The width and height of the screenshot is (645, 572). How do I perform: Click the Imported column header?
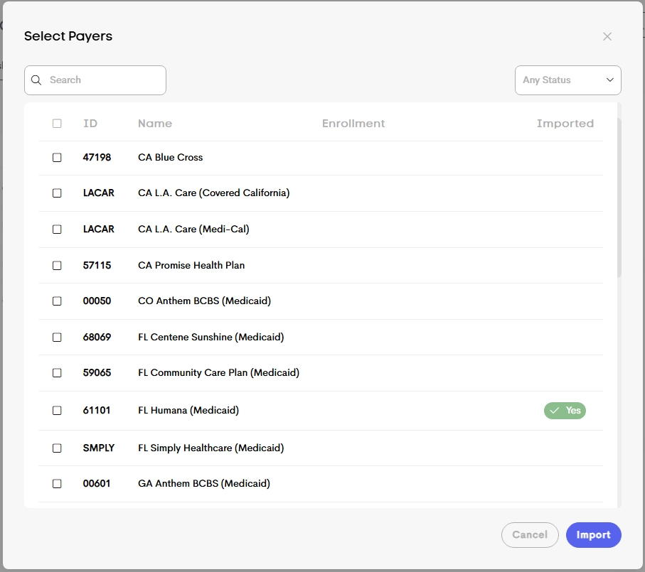pos(565,123)
